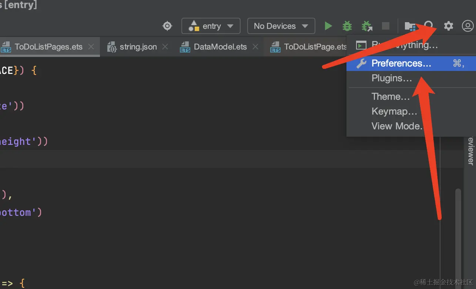Open Plugins… from the settings menu
This screenshot has height=289, width=476.
[x=411, y=78]
